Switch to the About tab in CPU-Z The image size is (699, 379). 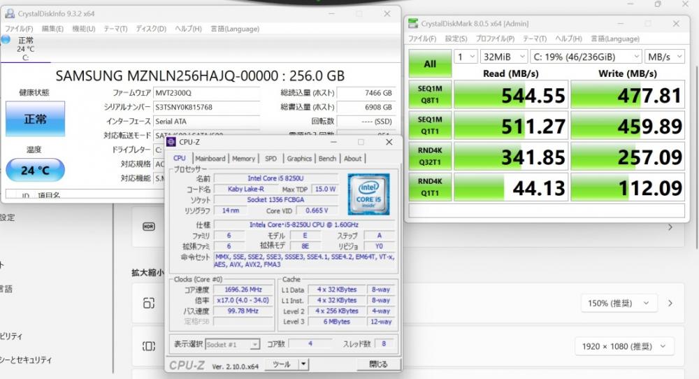(x=352, y=158)
